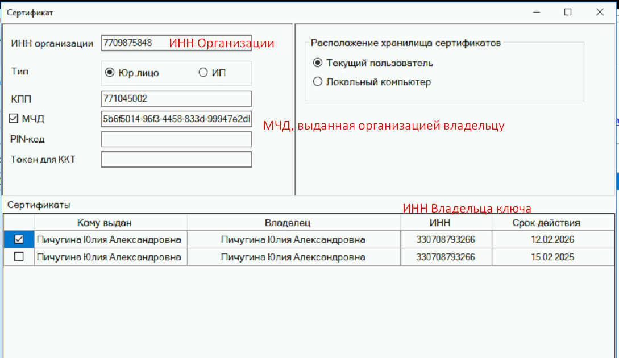Select the ИП radio button
The height and width of the screenshot is (358, 619).
(202, 70)
